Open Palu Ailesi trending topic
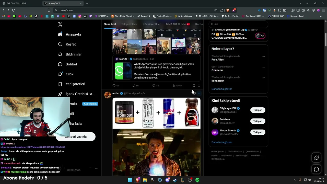This screenshot has height=184, width=327. click(x=218, y=60)
